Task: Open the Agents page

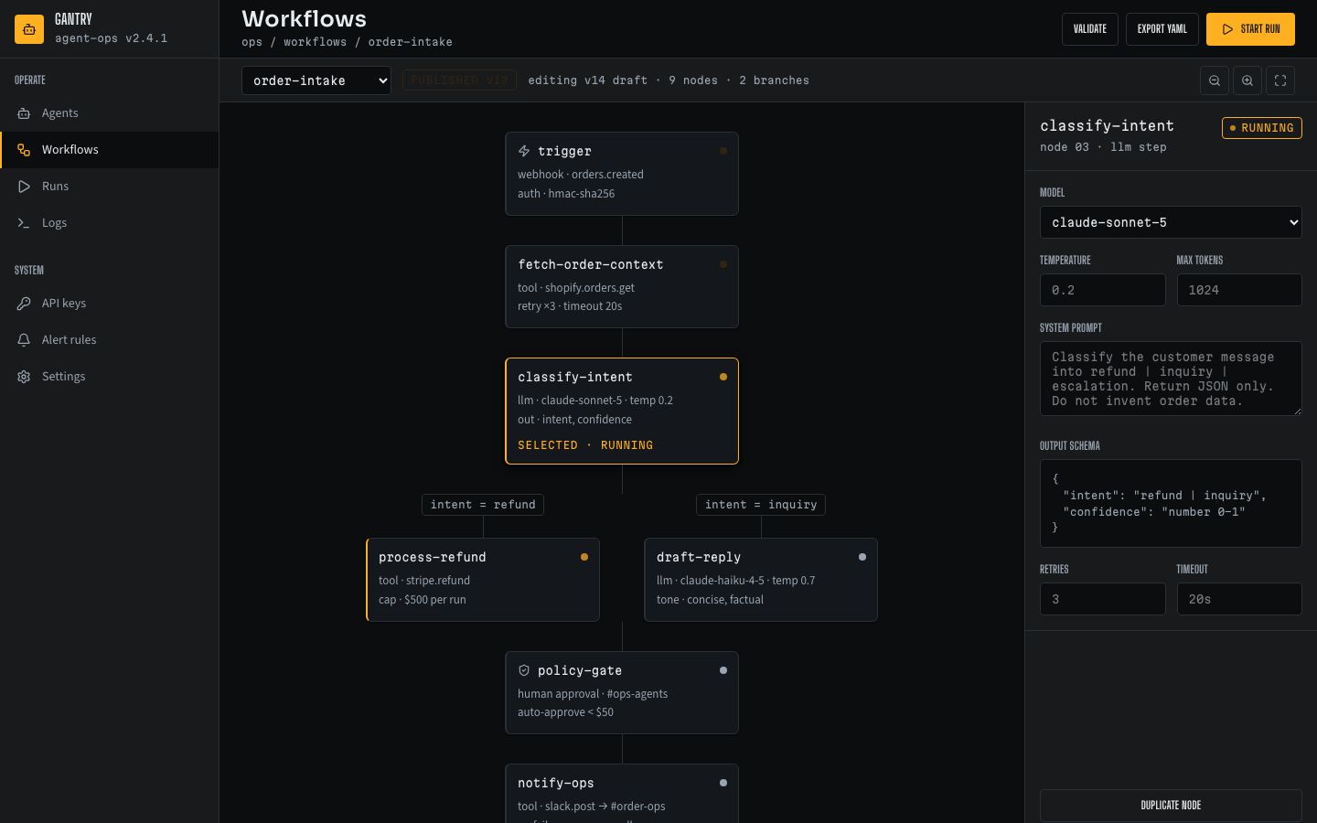Action: [110, 113]
